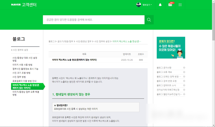The width and height of the screenshot is (215, 127).
Task: Expand the 행복찾기 account dropdown
Action: pos(147,5)
